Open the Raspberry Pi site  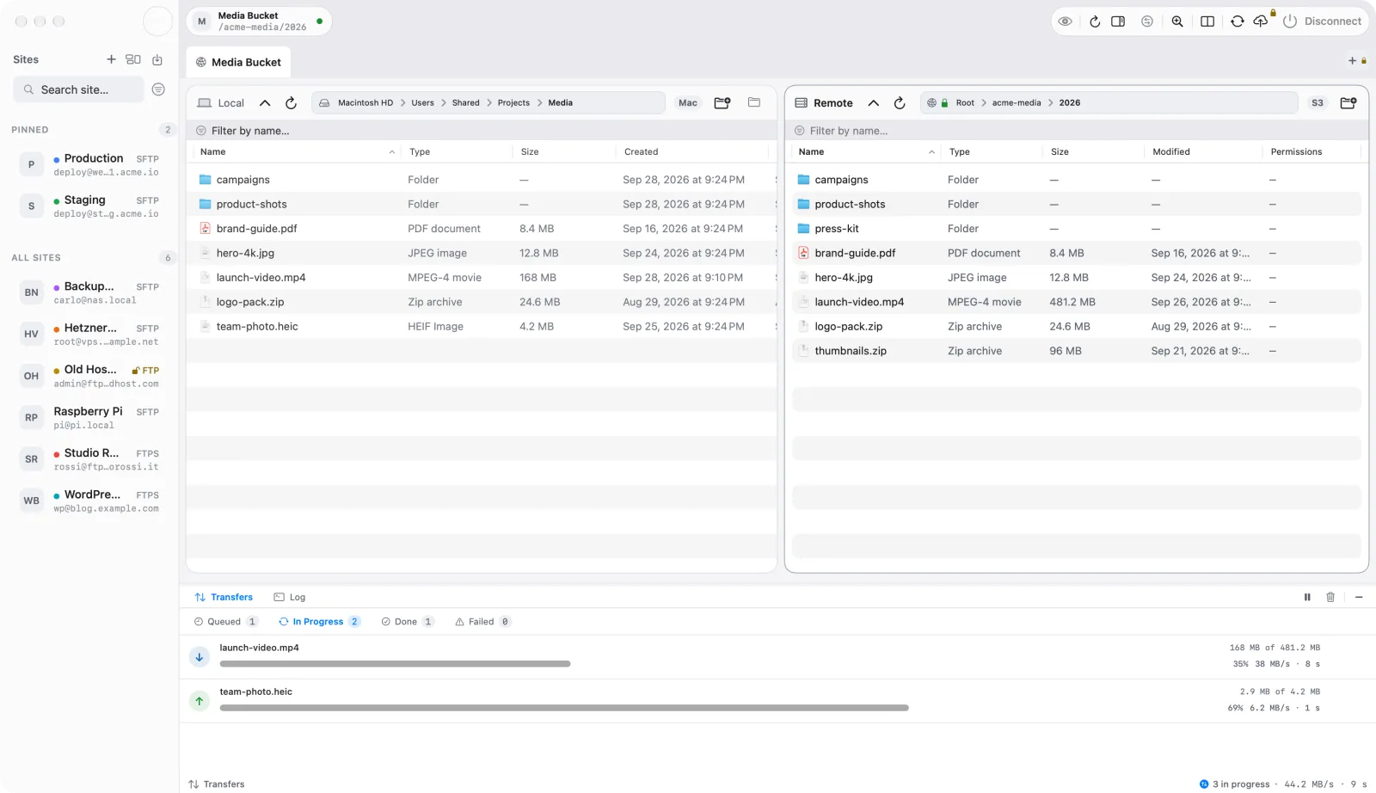[x=89, y=418]
